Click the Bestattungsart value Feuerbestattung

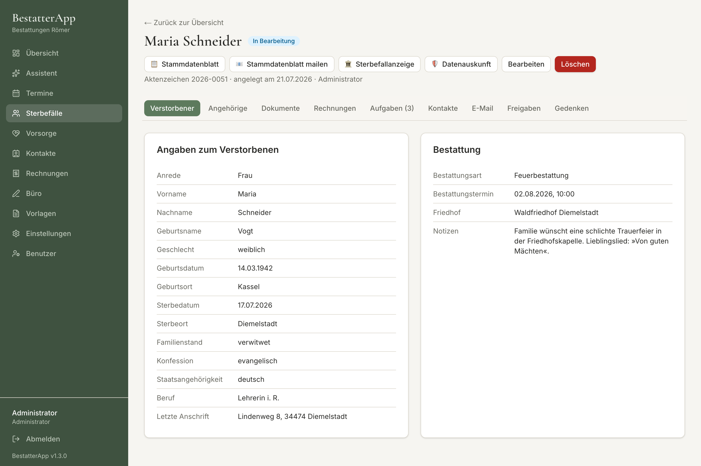pos(541,175)
